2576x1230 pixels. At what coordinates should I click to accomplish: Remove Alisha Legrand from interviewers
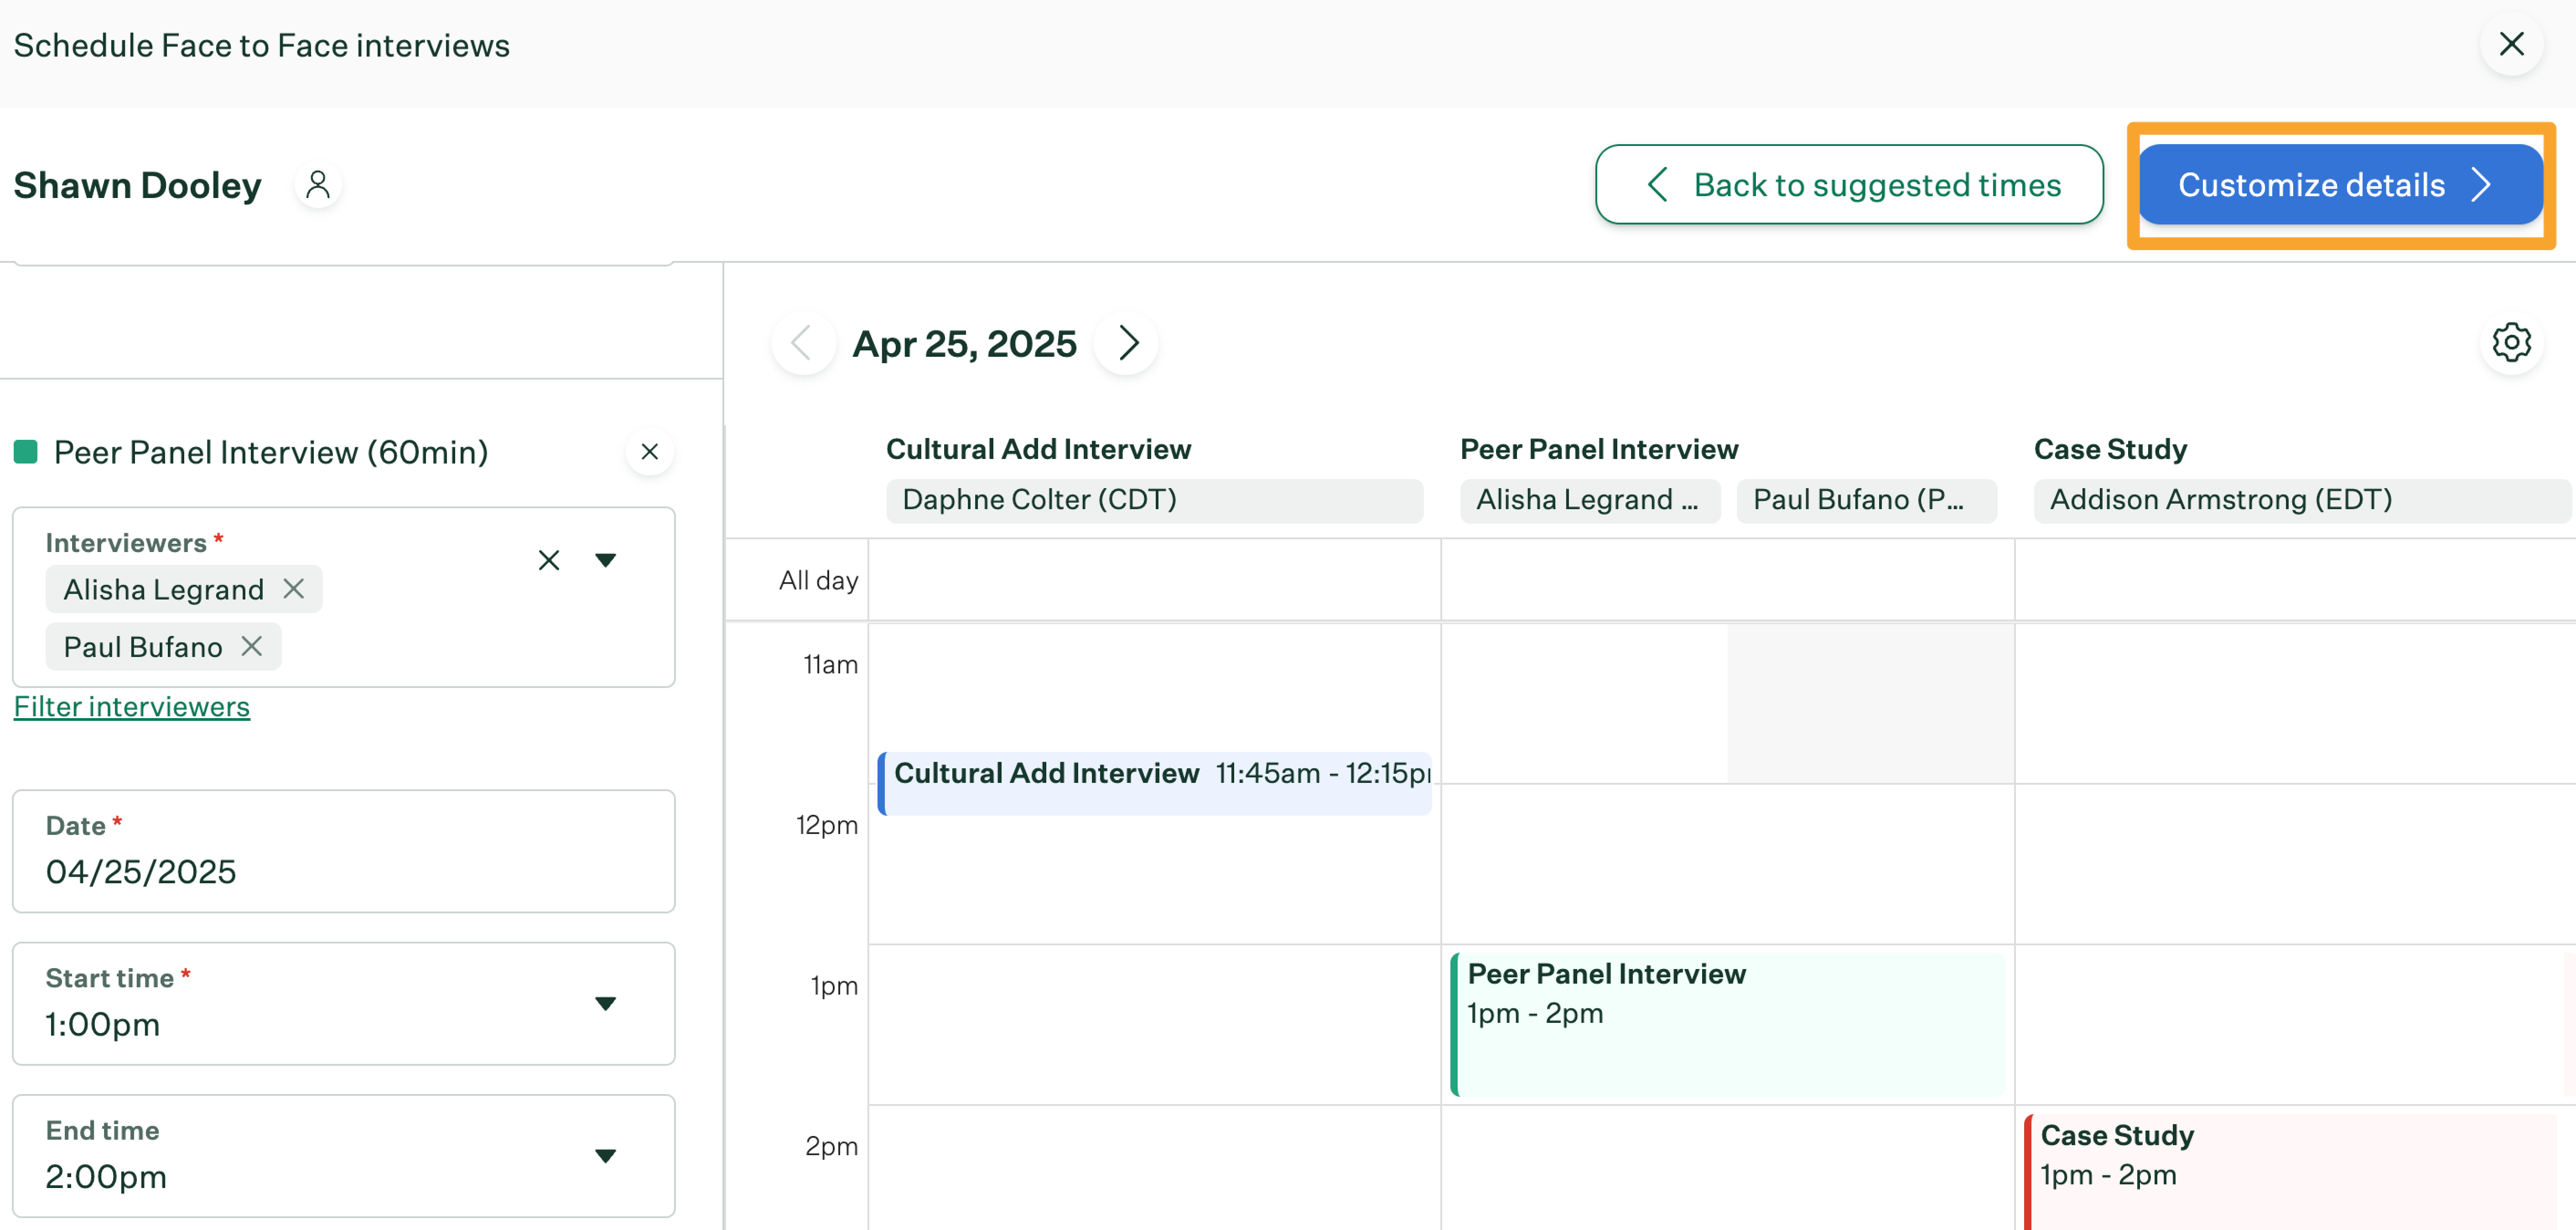click(293, 589)
